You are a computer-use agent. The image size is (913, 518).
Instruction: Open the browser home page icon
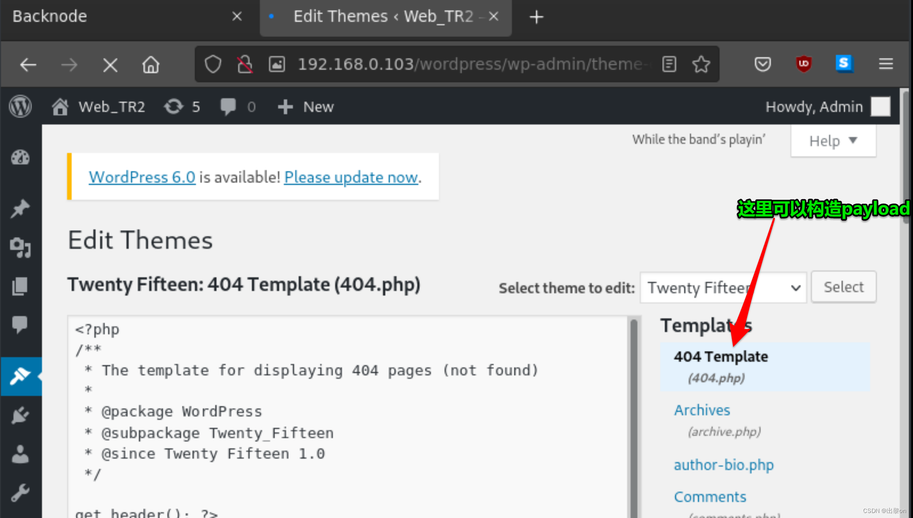[151, 65]
